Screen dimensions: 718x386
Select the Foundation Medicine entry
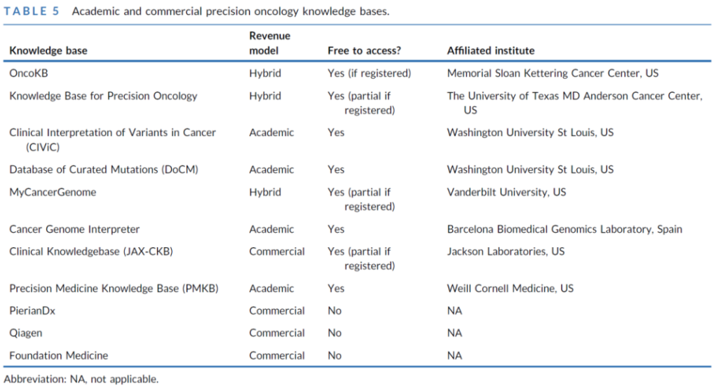[x=59, y=356]
